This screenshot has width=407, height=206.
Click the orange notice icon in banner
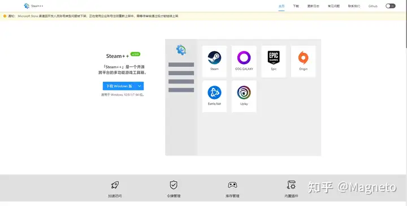[x=5, y=16]
